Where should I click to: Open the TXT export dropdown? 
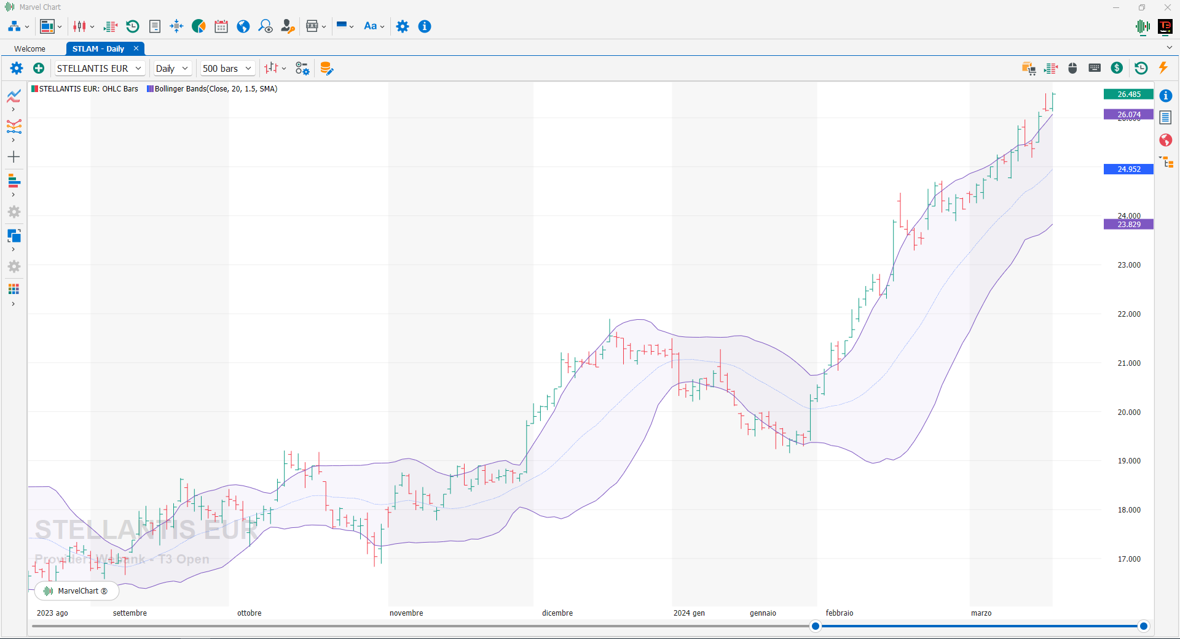coord(317,26)
